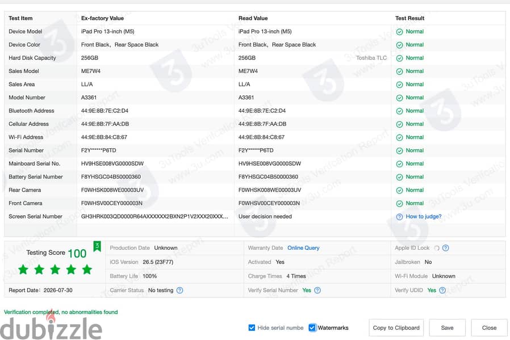510x340 pixels.
Task: Select the Screen Serial Number ex-factory value
Action: (154, 216)
